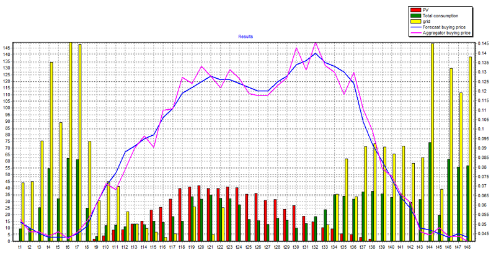Click the t48 label on the x-axis

(467, 246)
